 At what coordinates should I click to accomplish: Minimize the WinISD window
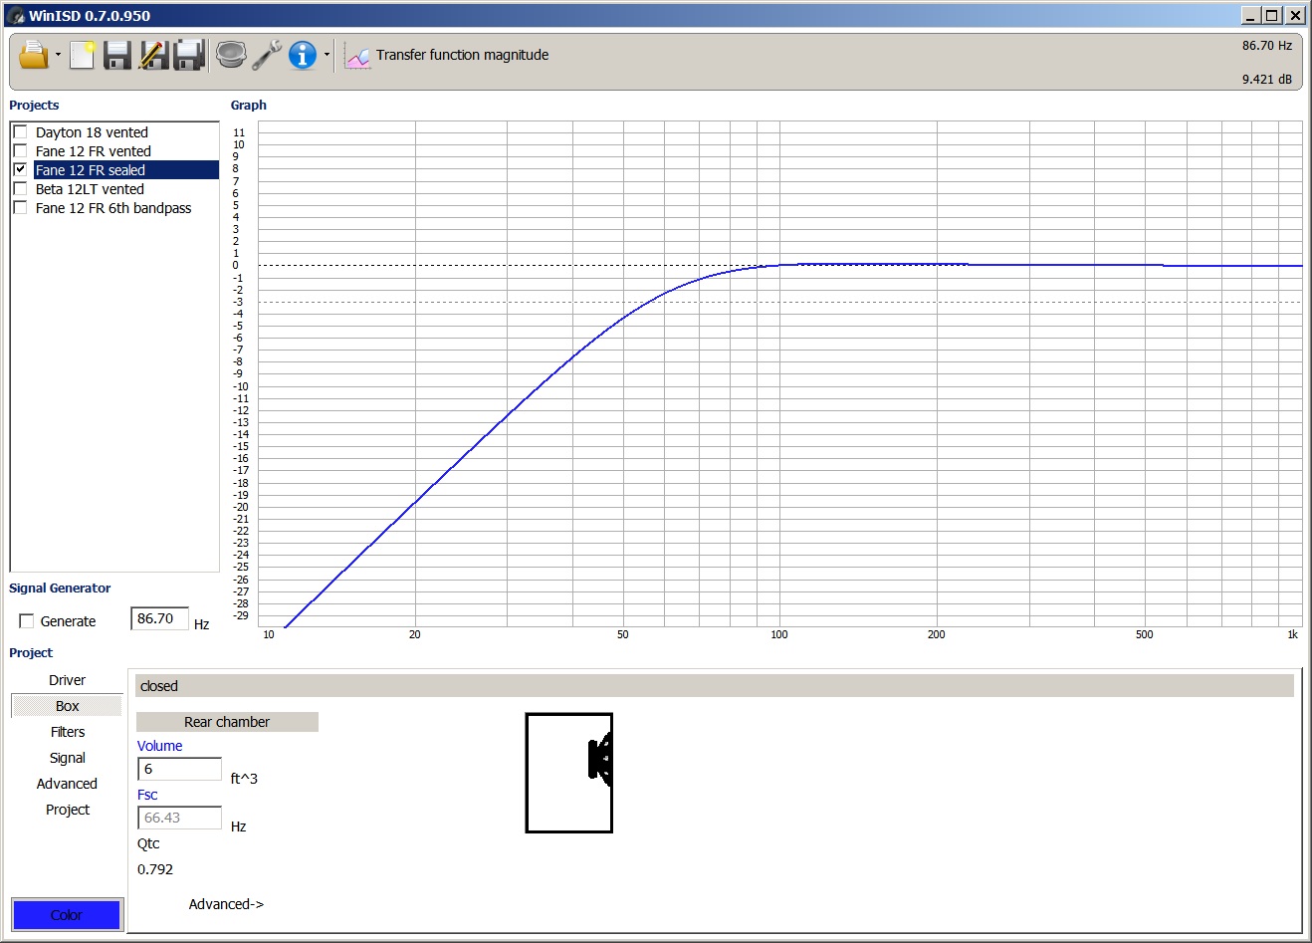[x=1252, y=15]
